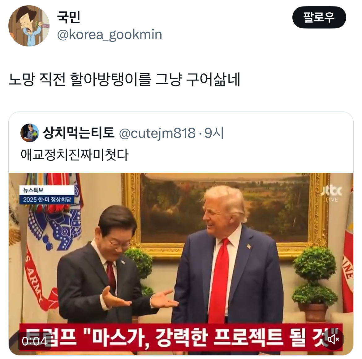Unmute the video with the speaker icon
362x359 pixels.
click(333, 339)
